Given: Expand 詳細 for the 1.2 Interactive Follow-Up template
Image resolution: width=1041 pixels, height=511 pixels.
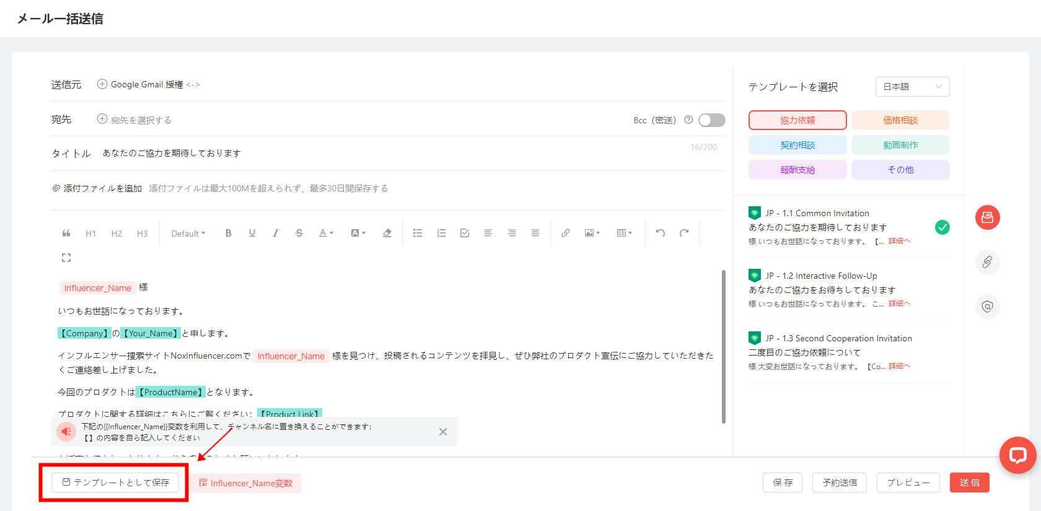Looking at the screenshot, I should (900, 304).
